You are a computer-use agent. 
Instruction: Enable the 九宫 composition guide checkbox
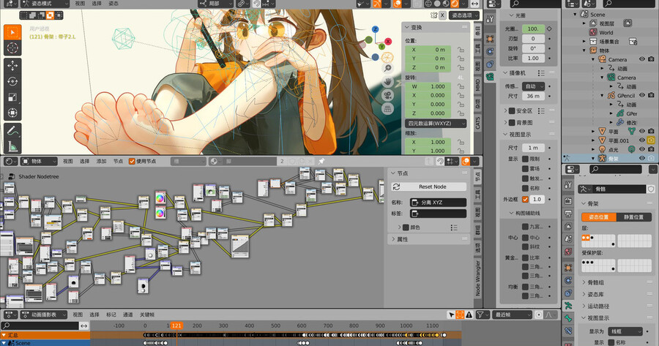point(525,227)
